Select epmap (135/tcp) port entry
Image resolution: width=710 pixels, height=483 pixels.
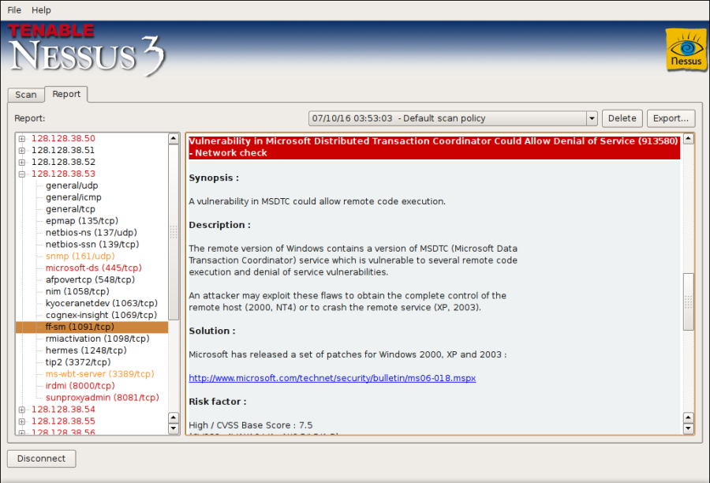pyautogui.click(x=82, y=221)
